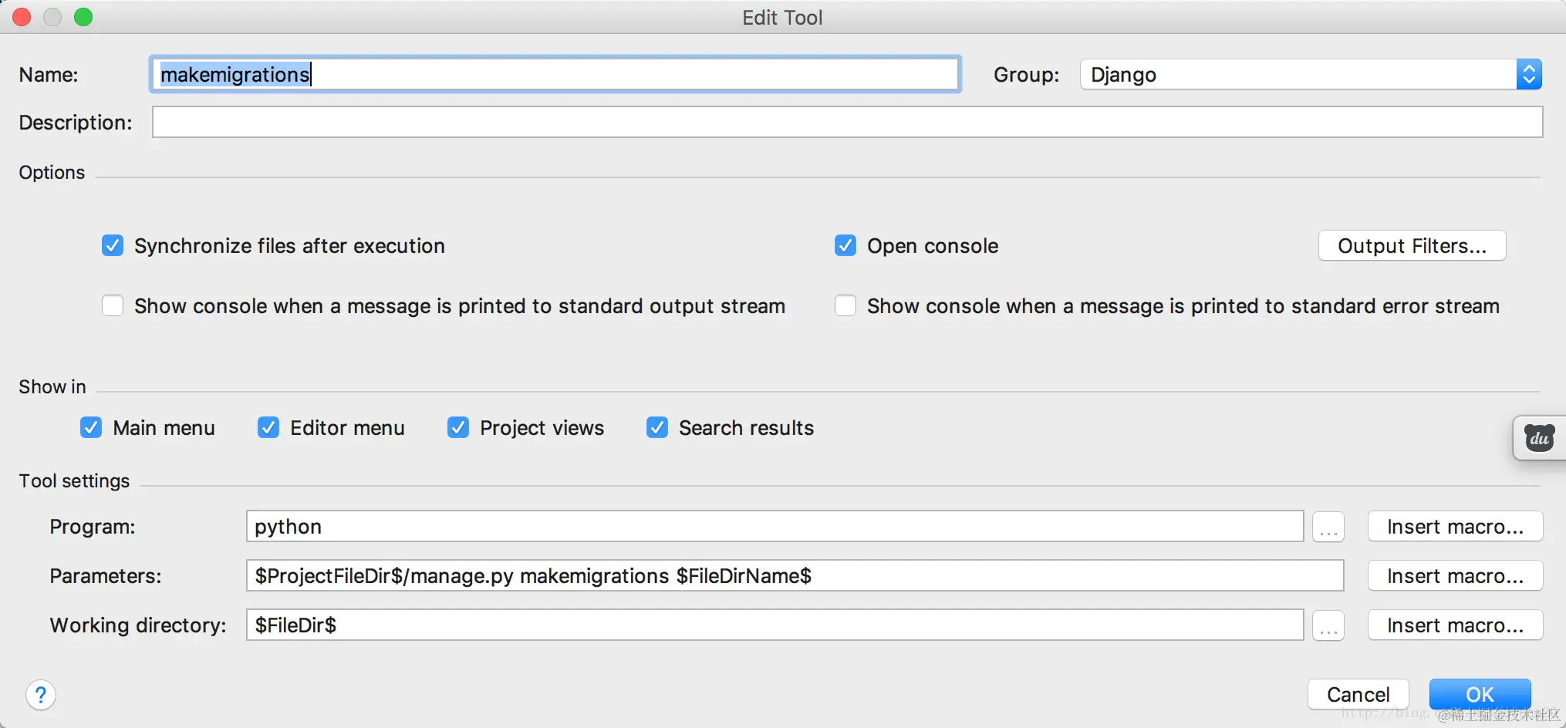
Task: Open the Group dropdown showing Django
Action: pos(1311,75)
